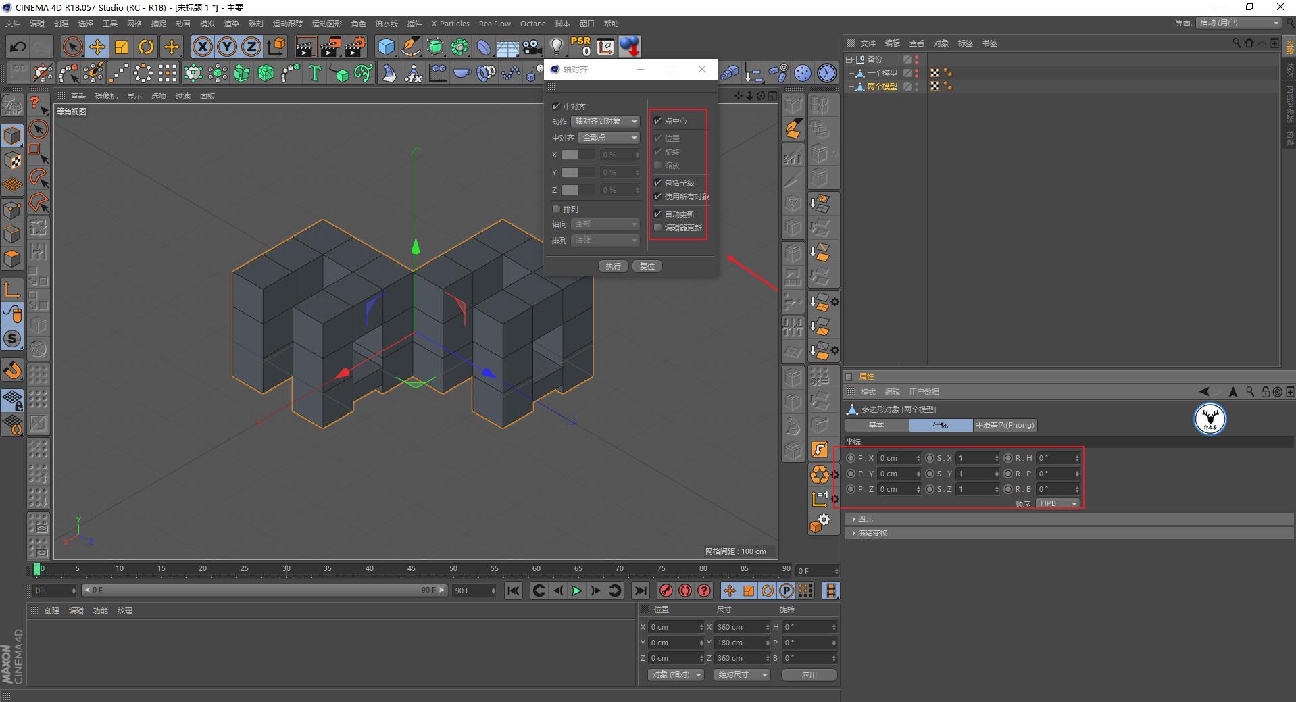
Task: Select the Scale tool
Action: pyautogui.click(x=122, y=47)
